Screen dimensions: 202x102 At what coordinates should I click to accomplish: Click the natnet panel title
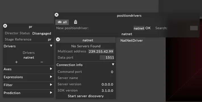pyautogui.click(x=88, y=40)
